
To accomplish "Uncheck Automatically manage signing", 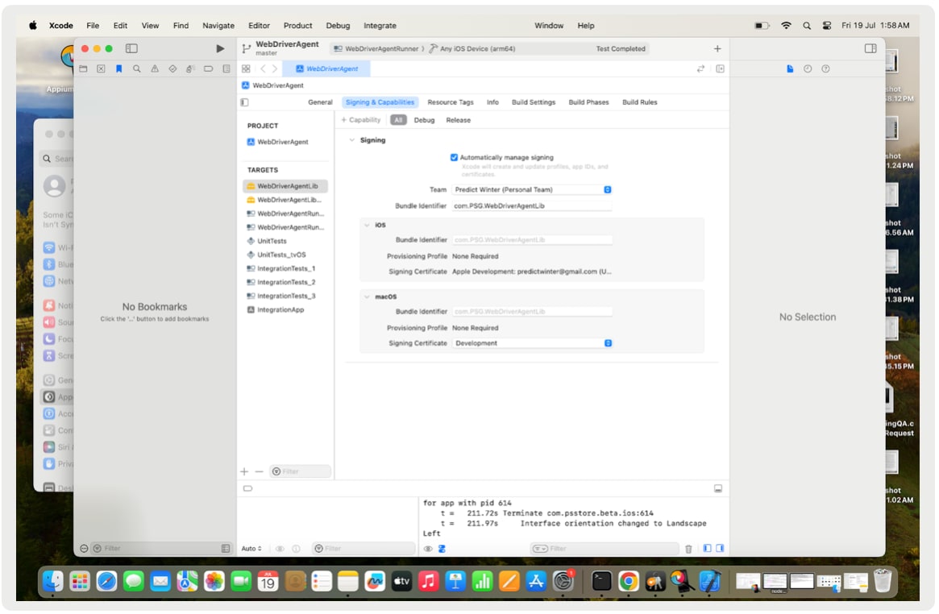I will pyautogui.click(x=454, y=157).
